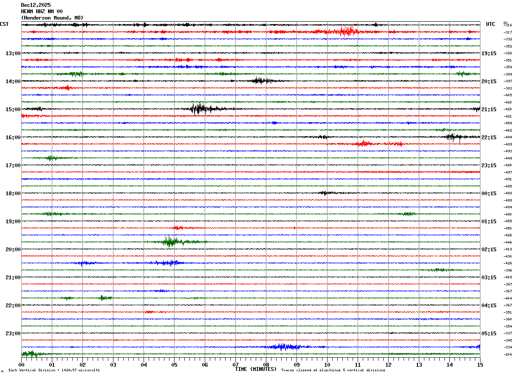Pick the DC offset value -497
The height and width of the screenshot is (376, 514).
[508, 172]
